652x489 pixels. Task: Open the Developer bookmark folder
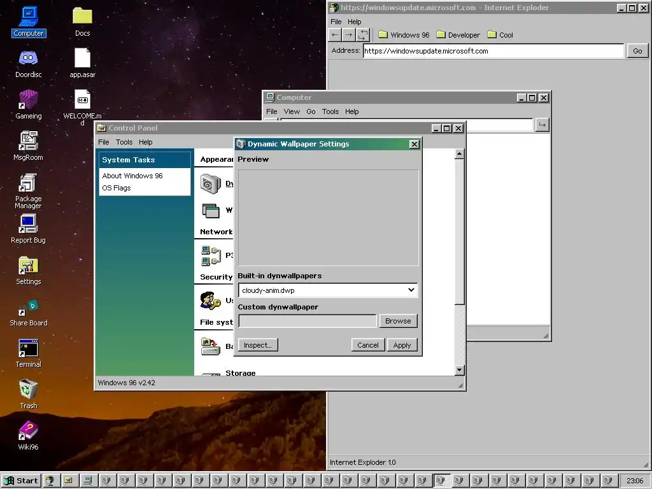[x=458, y=35]
